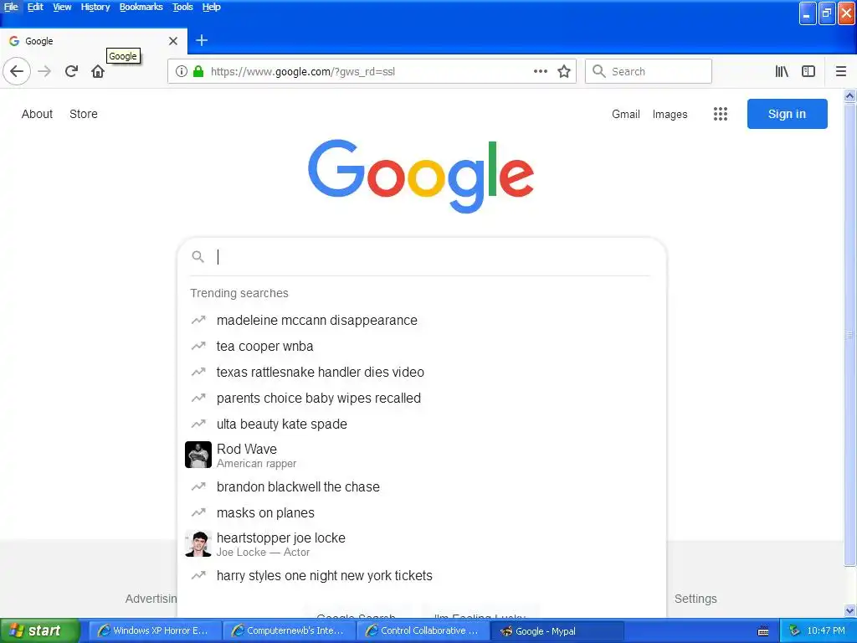This screenshot has width=857, height=643.
Task: Click the clock showing 10:47 PM
Action: click(826, 631)
